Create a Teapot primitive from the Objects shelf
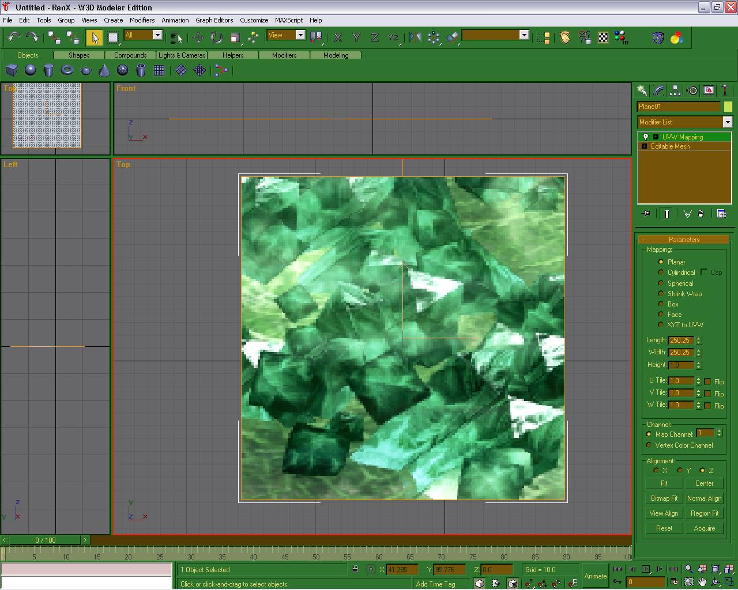The width and height of the screenshot is (738, 590). tap(85, 70)
